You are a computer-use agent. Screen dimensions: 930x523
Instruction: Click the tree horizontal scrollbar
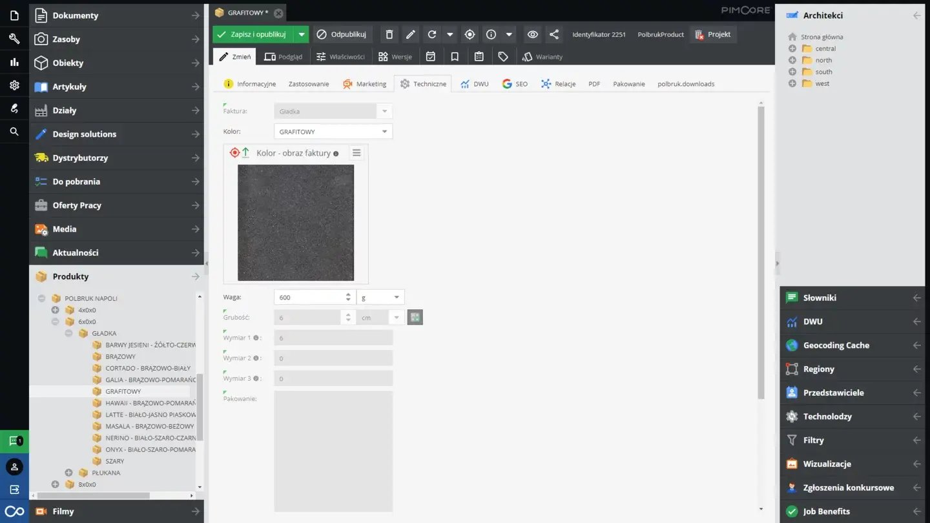click(94, 496)
